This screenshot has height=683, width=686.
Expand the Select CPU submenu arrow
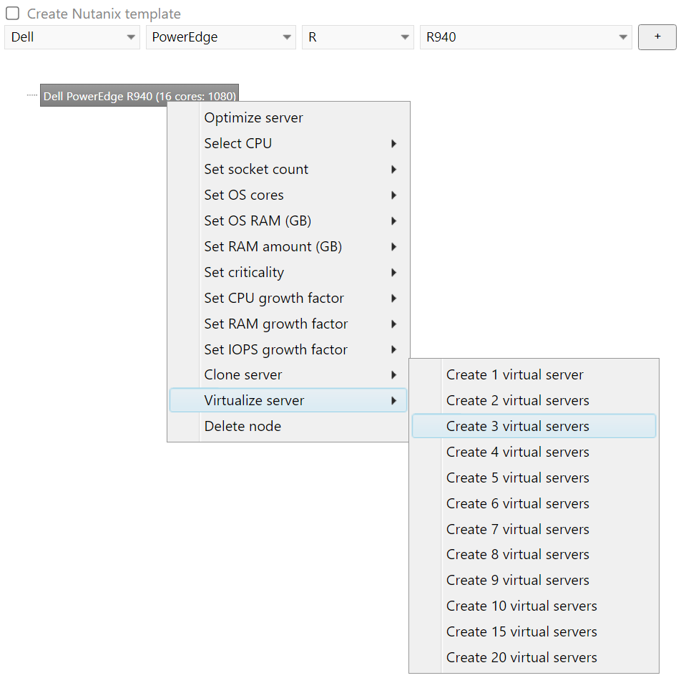click(393, 144)
